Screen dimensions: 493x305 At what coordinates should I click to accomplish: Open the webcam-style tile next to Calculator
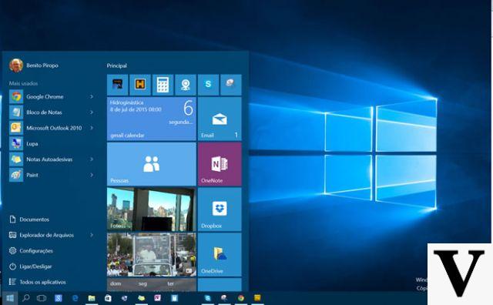186,85
